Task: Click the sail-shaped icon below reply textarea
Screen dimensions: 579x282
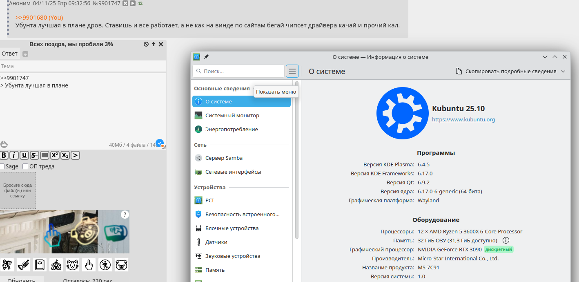Action: (4, 144)
